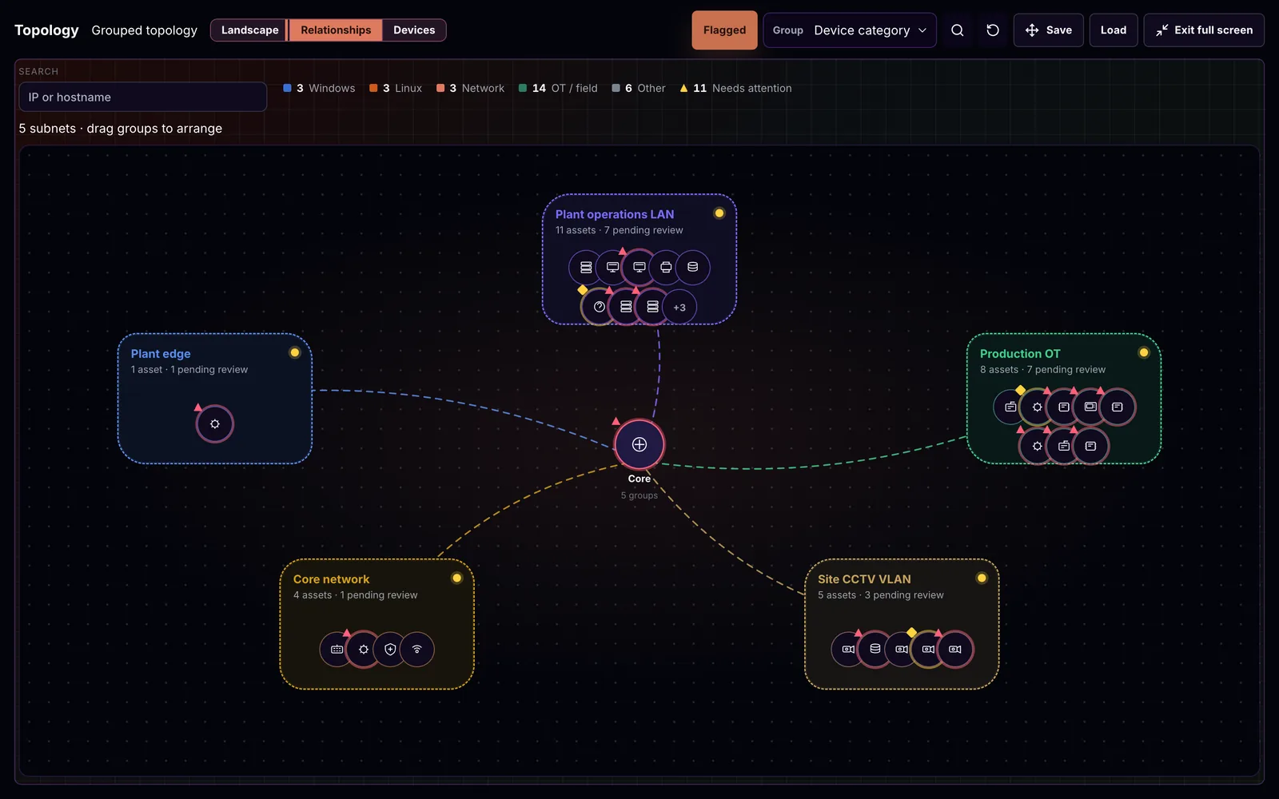The image size is (1279, 799).
Task: Select the flagged monitor device in Plant operations LAN
Action: coord(639,267)
